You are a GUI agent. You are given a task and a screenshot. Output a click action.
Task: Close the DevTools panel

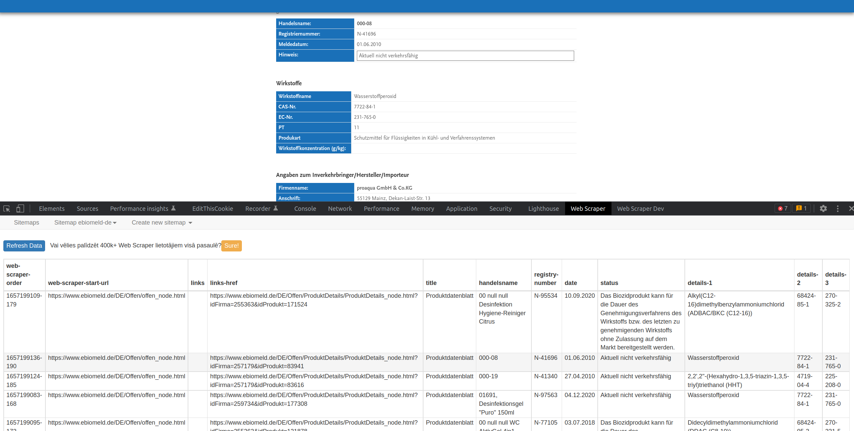(851, 209)
